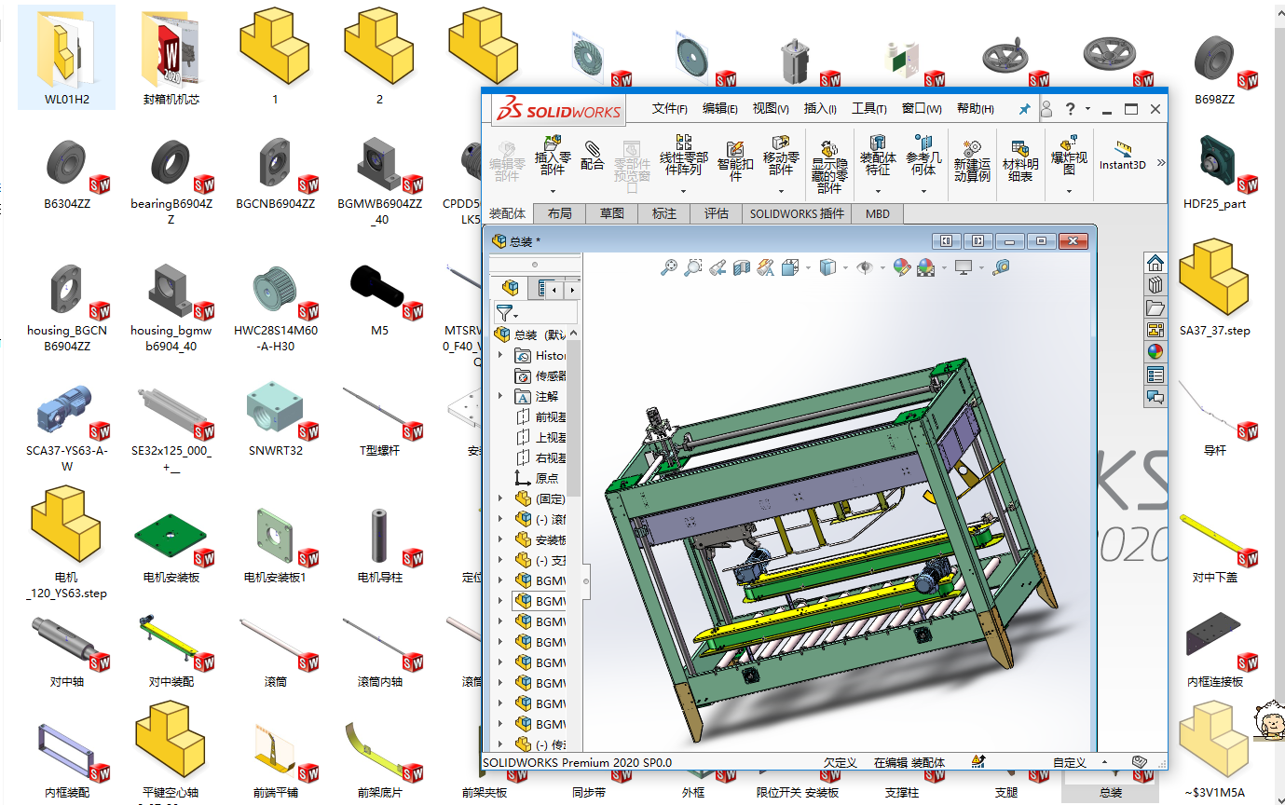This screenshot has width=1285, height=805.
Task: Click the 新建运动算例 motion study icon
Action: 971,160
